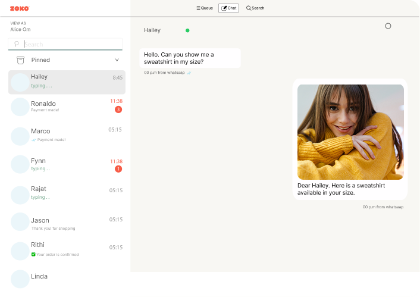Image resolution: width=420 pixels, height=297 pixels.
Task: Click Fynn's unread badge showing 1
Action: coord(118,169)
